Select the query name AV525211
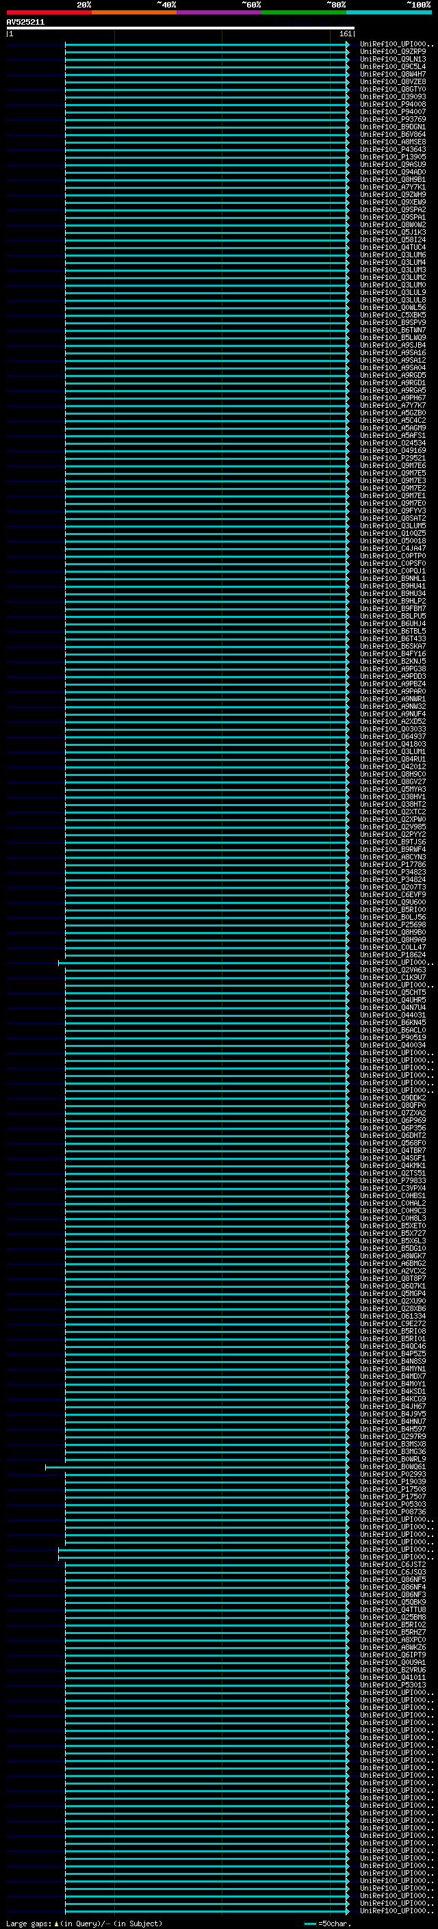Screen dimensions: 438x1929 25,23
